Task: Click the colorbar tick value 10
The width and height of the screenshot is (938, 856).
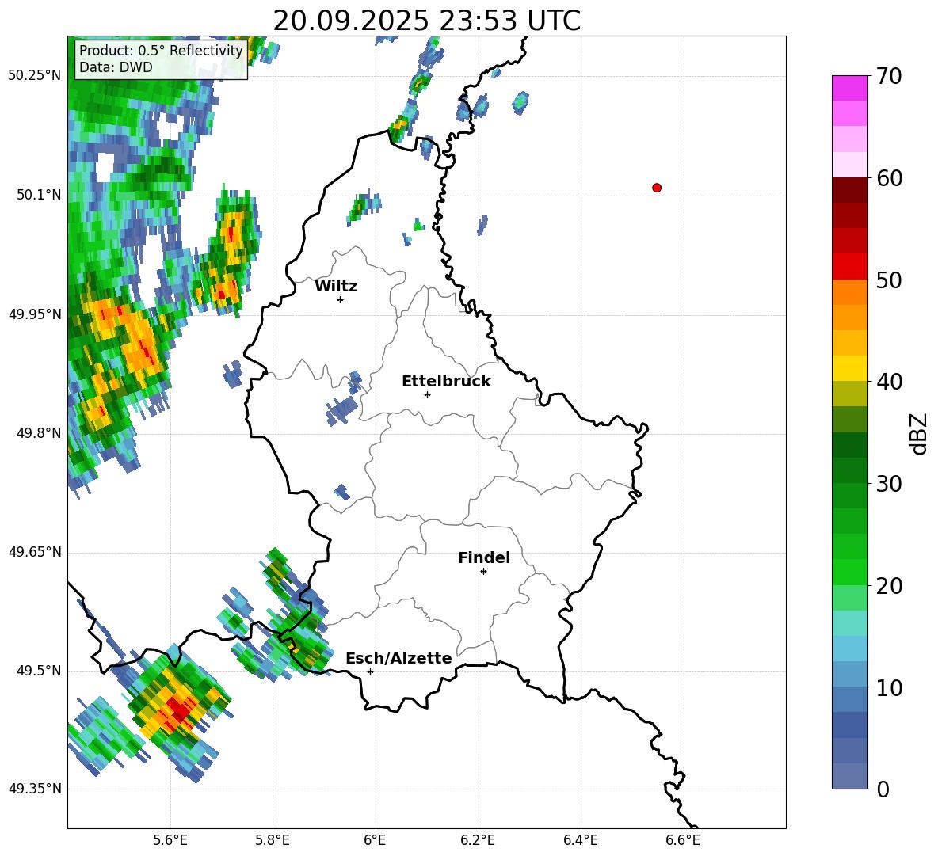Action: [x=889, y=687]
